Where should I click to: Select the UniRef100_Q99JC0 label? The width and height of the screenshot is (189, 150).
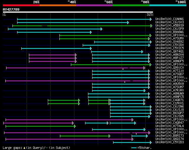170,68
